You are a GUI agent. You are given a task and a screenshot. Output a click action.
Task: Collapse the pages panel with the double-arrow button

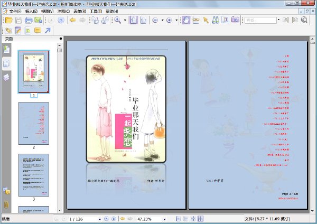click(x=60, y=39)
